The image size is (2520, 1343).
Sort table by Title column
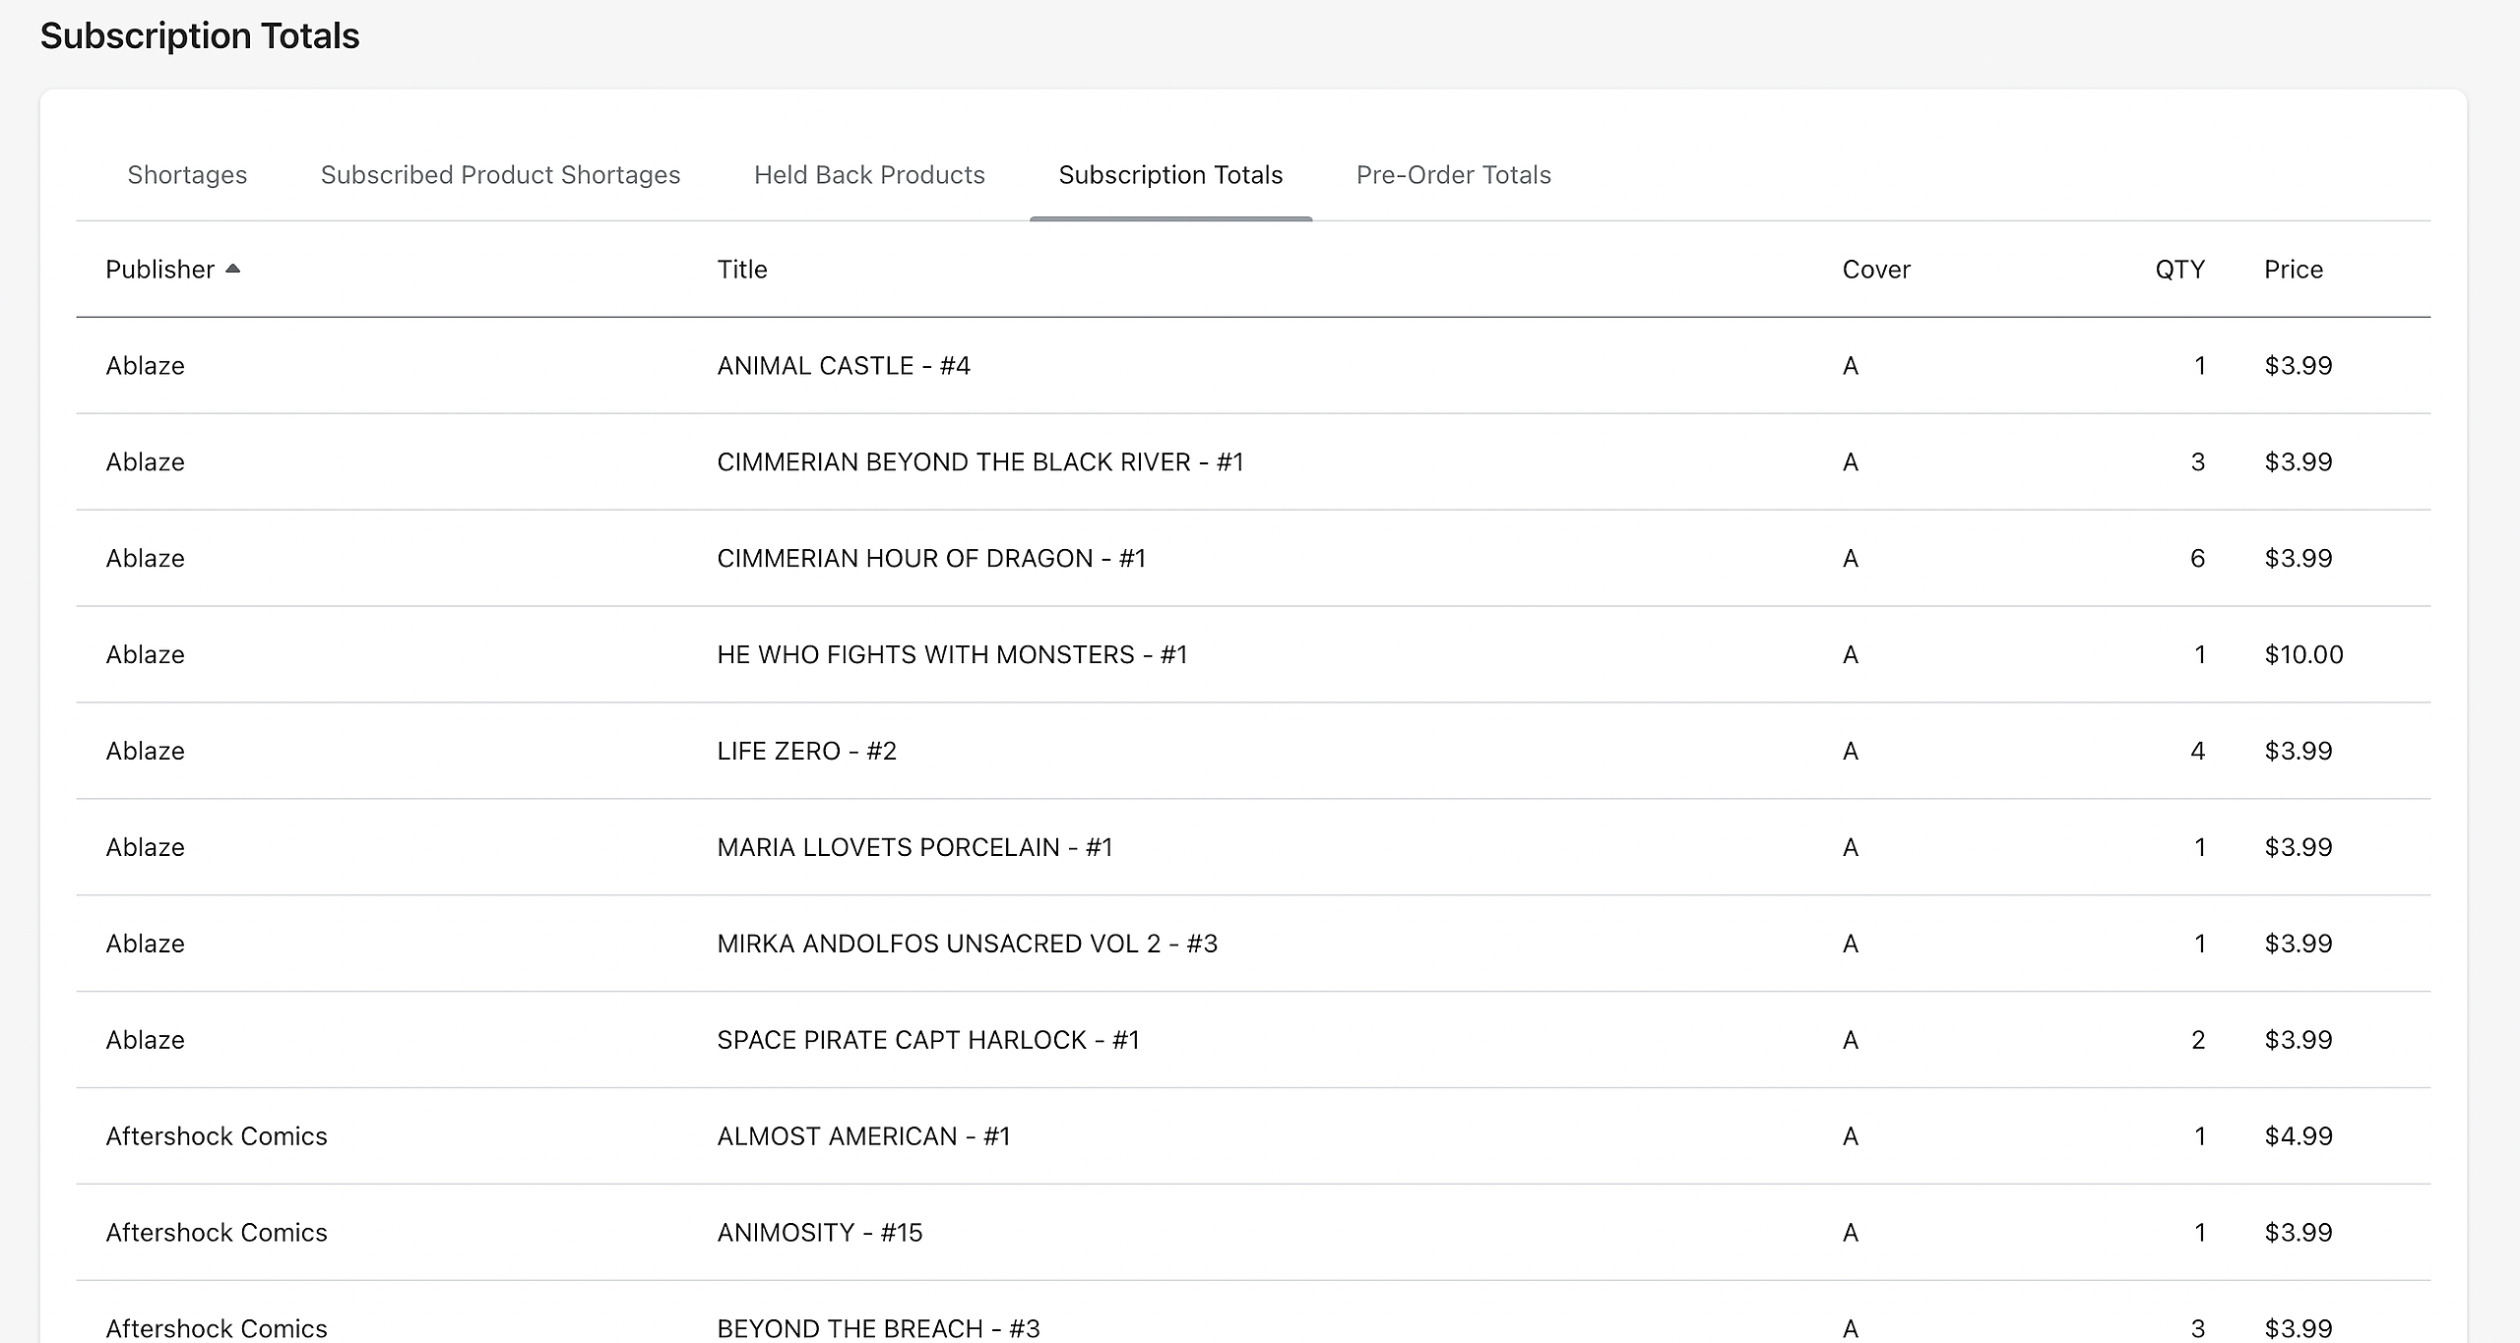tap(742, 270)
